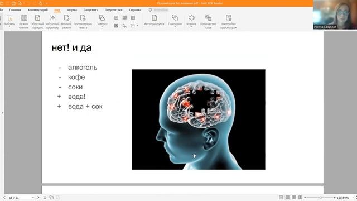Select continuous view in status bar

point(288,197)
